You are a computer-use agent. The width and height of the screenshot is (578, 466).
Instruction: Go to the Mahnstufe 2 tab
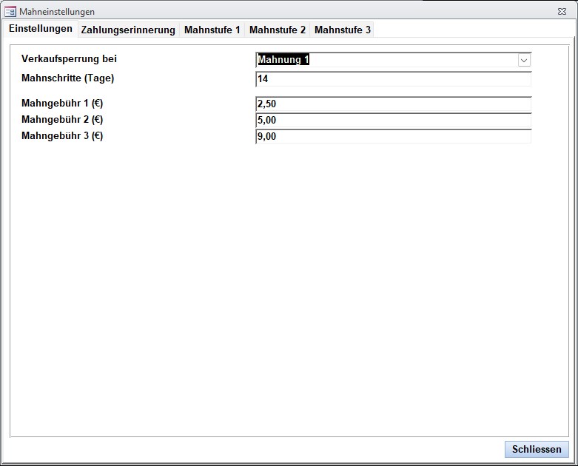click(x=278, y=30)
